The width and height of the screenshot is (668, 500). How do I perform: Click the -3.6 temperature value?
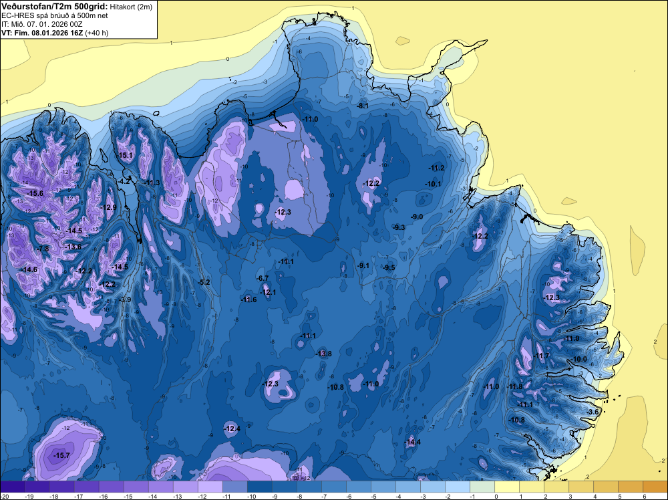592,412
